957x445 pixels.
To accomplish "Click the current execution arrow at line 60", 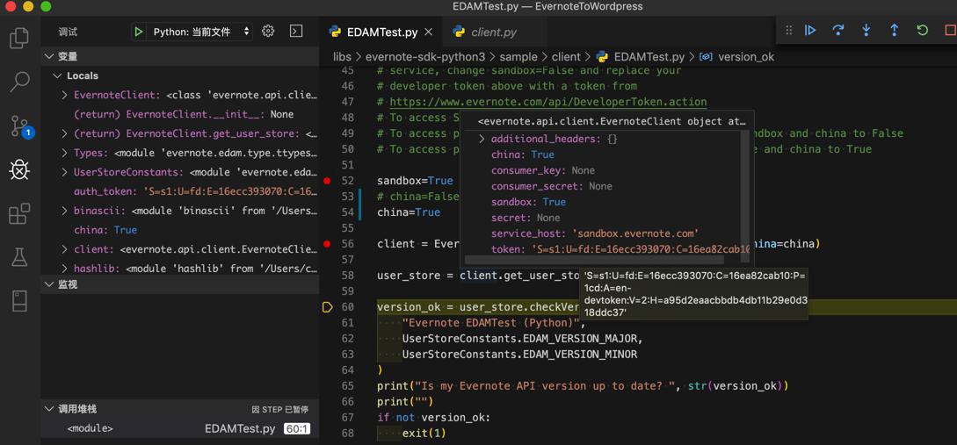I will pyautogui.click(x=327, y=307).
